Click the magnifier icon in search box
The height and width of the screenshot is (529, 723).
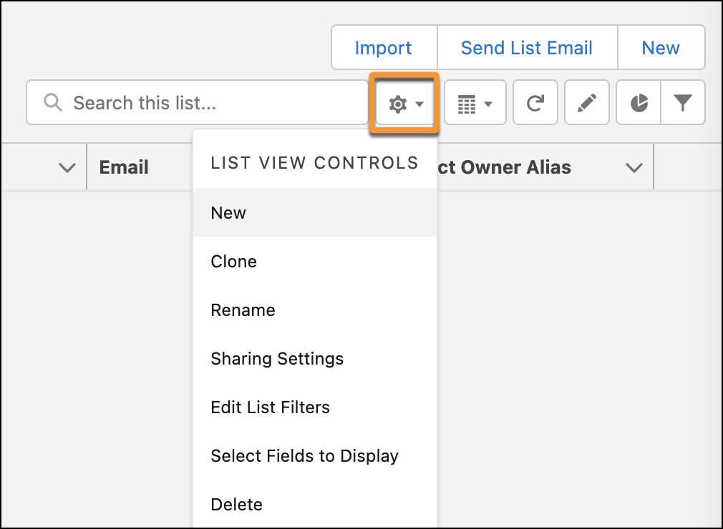coord(52,102)
